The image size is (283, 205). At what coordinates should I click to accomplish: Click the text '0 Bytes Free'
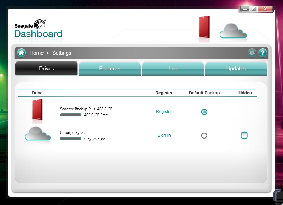[94, 139]
